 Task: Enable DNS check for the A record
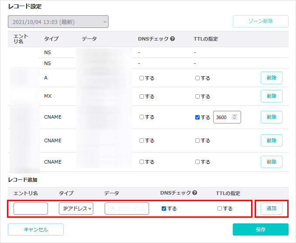(x=142, y=78)
